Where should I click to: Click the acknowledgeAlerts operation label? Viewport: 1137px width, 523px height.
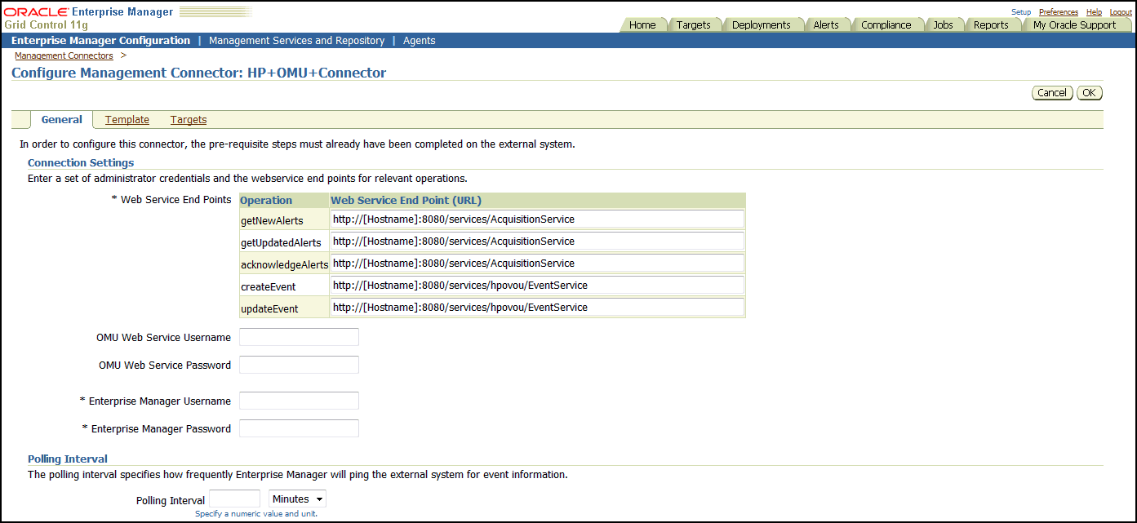284,264
